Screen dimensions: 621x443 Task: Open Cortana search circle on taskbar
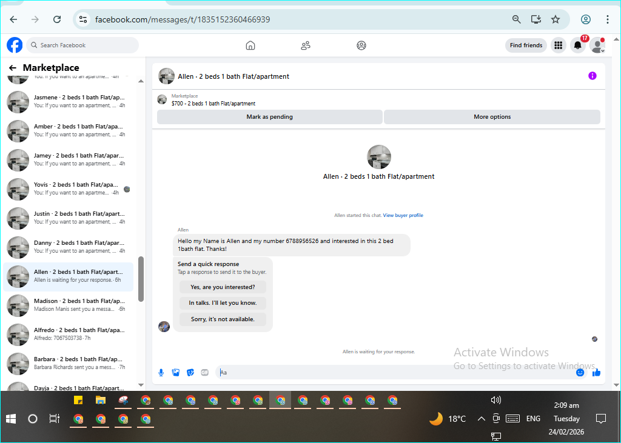[33, 418]
